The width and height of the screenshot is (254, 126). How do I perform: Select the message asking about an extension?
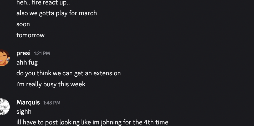68,73
